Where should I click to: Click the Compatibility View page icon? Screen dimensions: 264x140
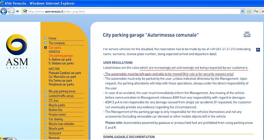pyautogui.click(x=249, y=12)
